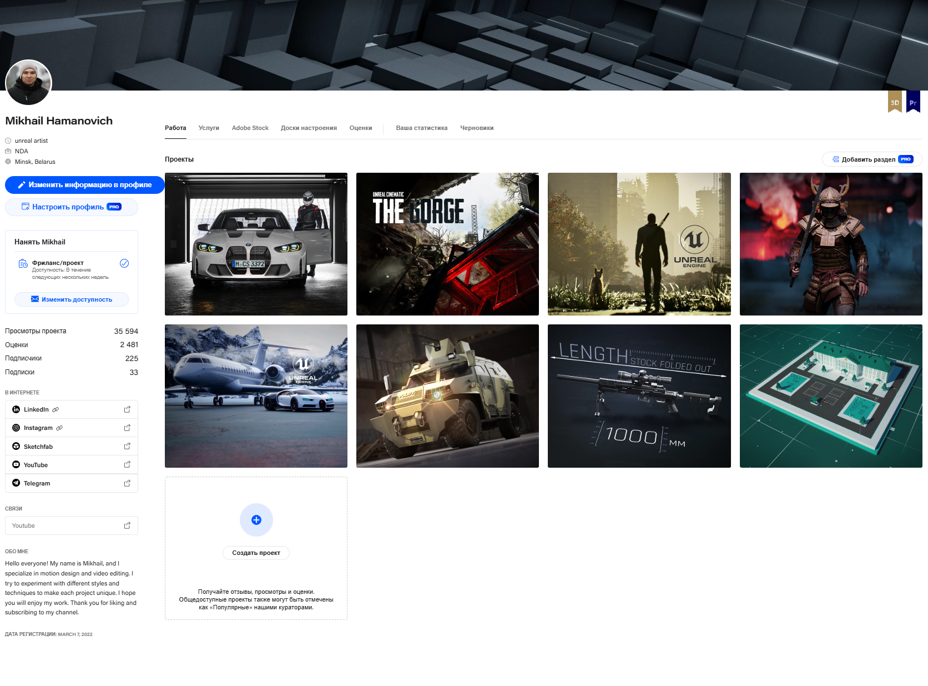Open the white BMW project thumbnail
The image size is (928, 686).
[x=256, y=244]
